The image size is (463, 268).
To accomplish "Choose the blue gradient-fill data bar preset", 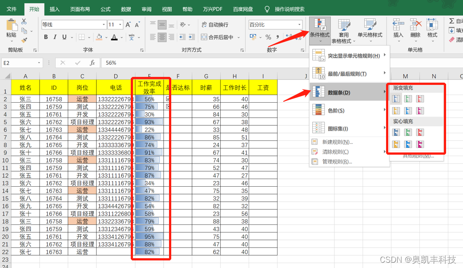I will 396,99.
